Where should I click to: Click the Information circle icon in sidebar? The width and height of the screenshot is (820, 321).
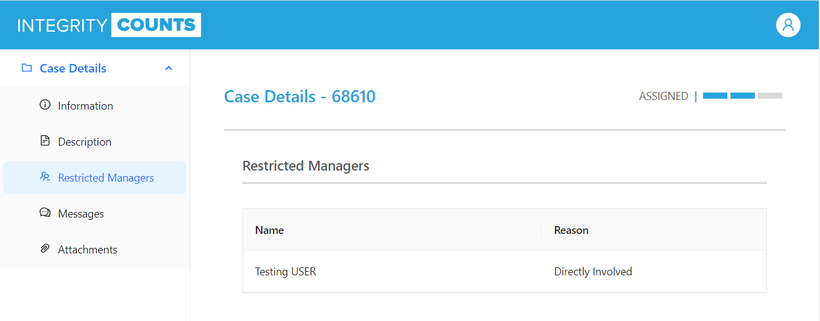tap(44, 105)
